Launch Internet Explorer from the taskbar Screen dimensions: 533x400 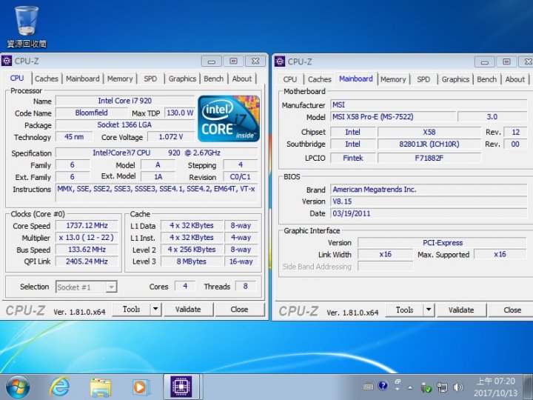pos(59,387)
